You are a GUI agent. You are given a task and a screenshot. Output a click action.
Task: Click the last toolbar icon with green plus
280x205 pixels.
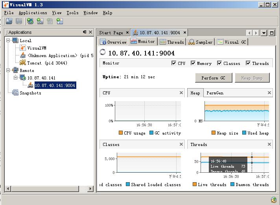60,21
